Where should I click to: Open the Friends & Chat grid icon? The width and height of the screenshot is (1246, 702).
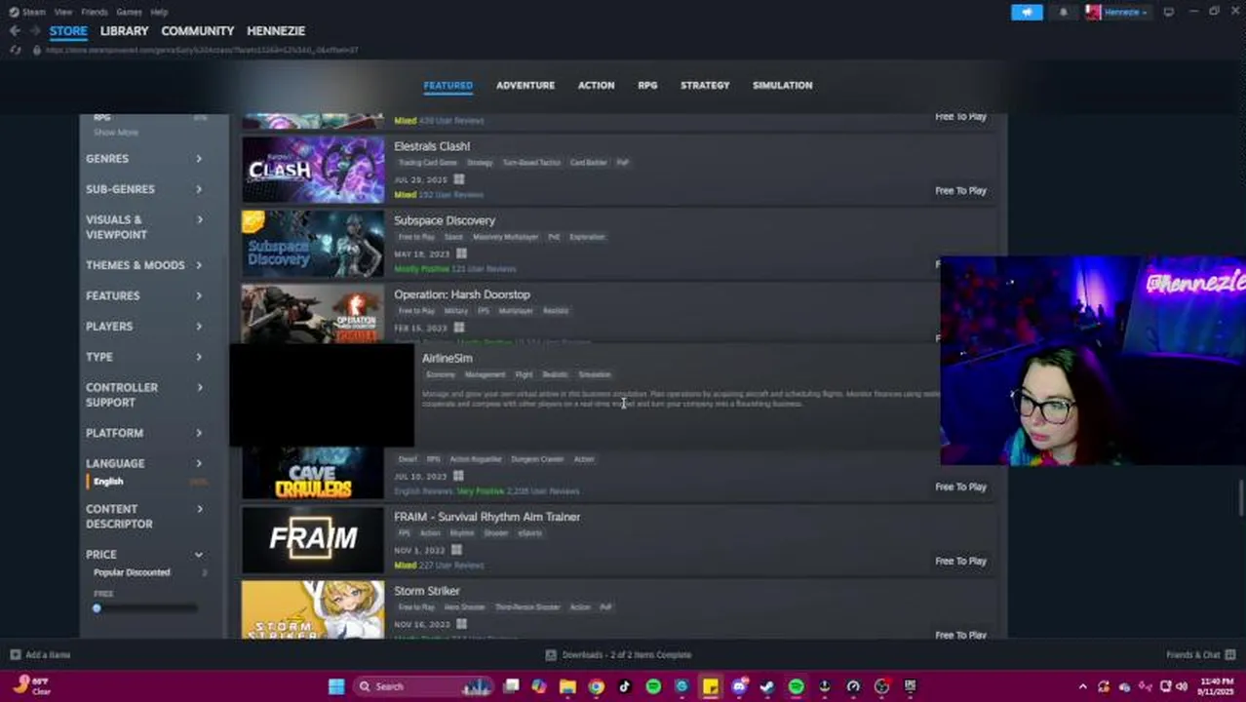1230,655
